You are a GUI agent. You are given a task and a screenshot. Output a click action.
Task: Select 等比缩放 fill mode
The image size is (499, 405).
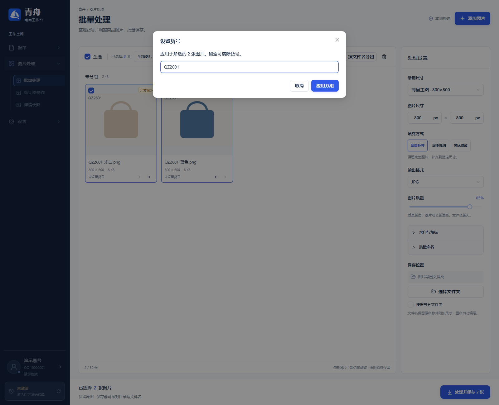click(460, 145)
